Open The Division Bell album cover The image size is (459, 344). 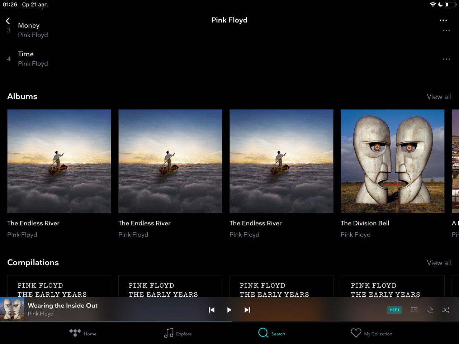coord(393,161)
